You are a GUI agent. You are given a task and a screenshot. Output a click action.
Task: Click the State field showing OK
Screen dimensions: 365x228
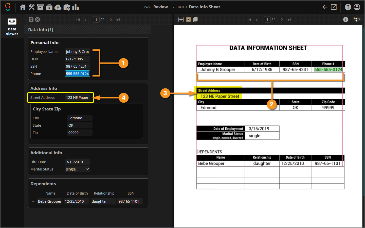pyautogui.click(x=80, y=125)
